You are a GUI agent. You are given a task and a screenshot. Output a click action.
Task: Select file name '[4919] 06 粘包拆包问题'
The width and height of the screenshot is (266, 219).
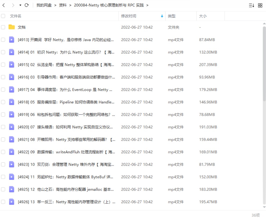(66, 114)
